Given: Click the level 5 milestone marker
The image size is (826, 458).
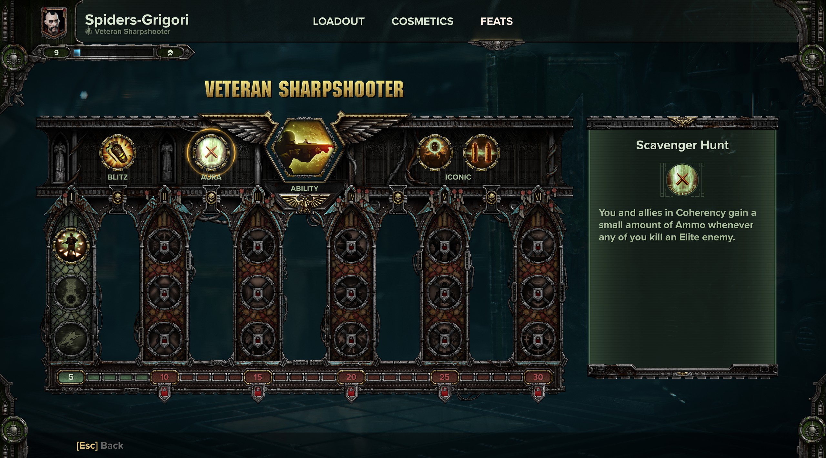Looking at the screenshot, I should coord(71,377).
